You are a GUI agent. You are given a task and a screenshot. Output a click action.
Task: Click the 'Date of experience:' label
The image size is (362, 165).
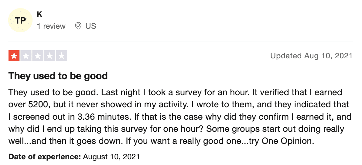[45, 157]
